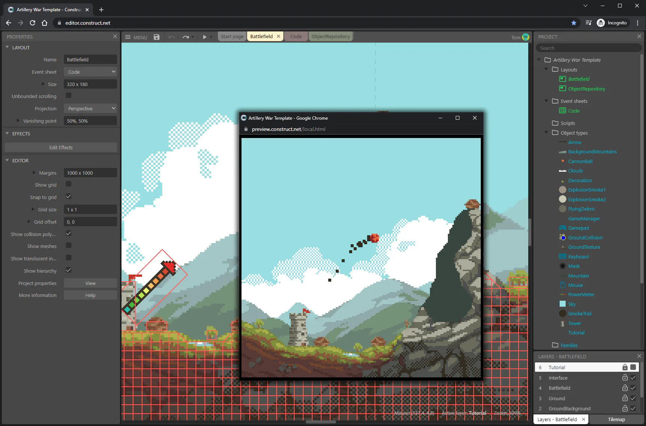The height and width of the screenshot is (426, 646).
Task: Expand the Size property
Action: click(43, 84)
